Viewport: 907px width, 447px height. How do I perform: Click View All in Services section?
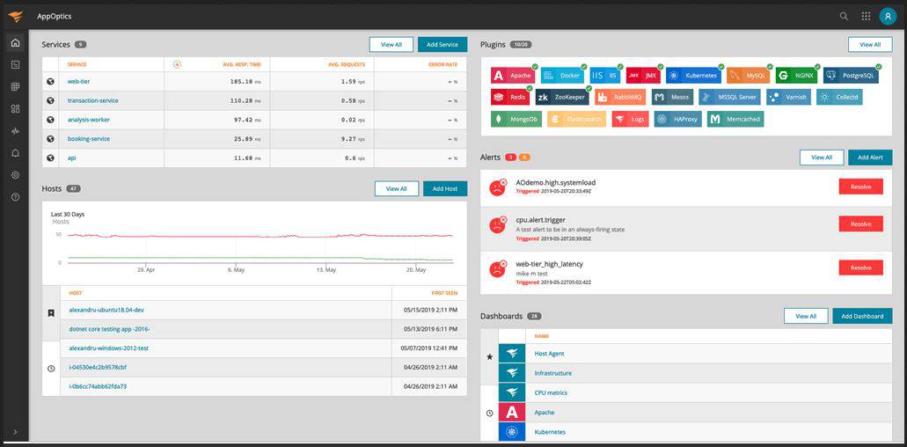[391, 45]
